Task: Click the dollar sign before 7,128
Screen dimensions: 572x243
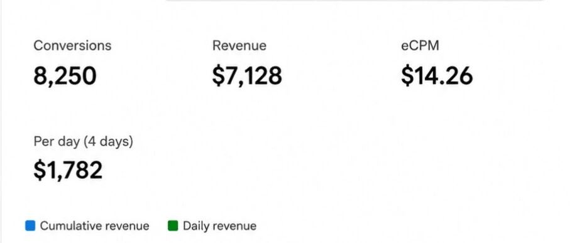Action: coord(217,76)
